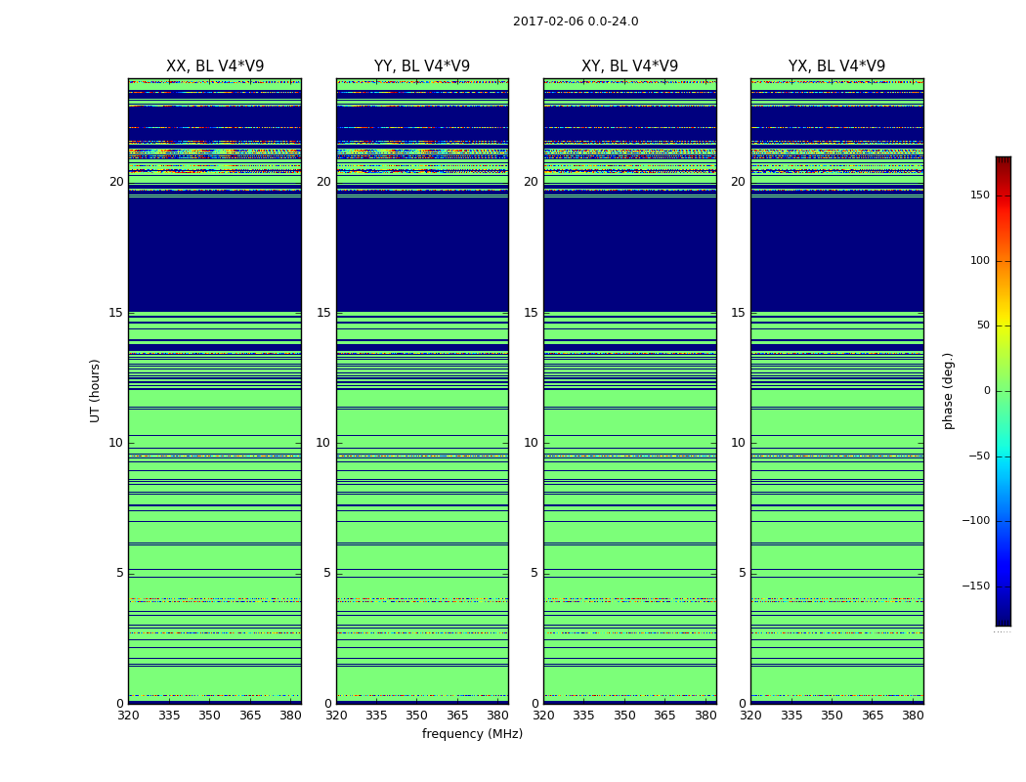Viewport: 1026px width, 782px height.
Task: Click the green region near 5 hours in YX panel
Action: tap(836, 556)
